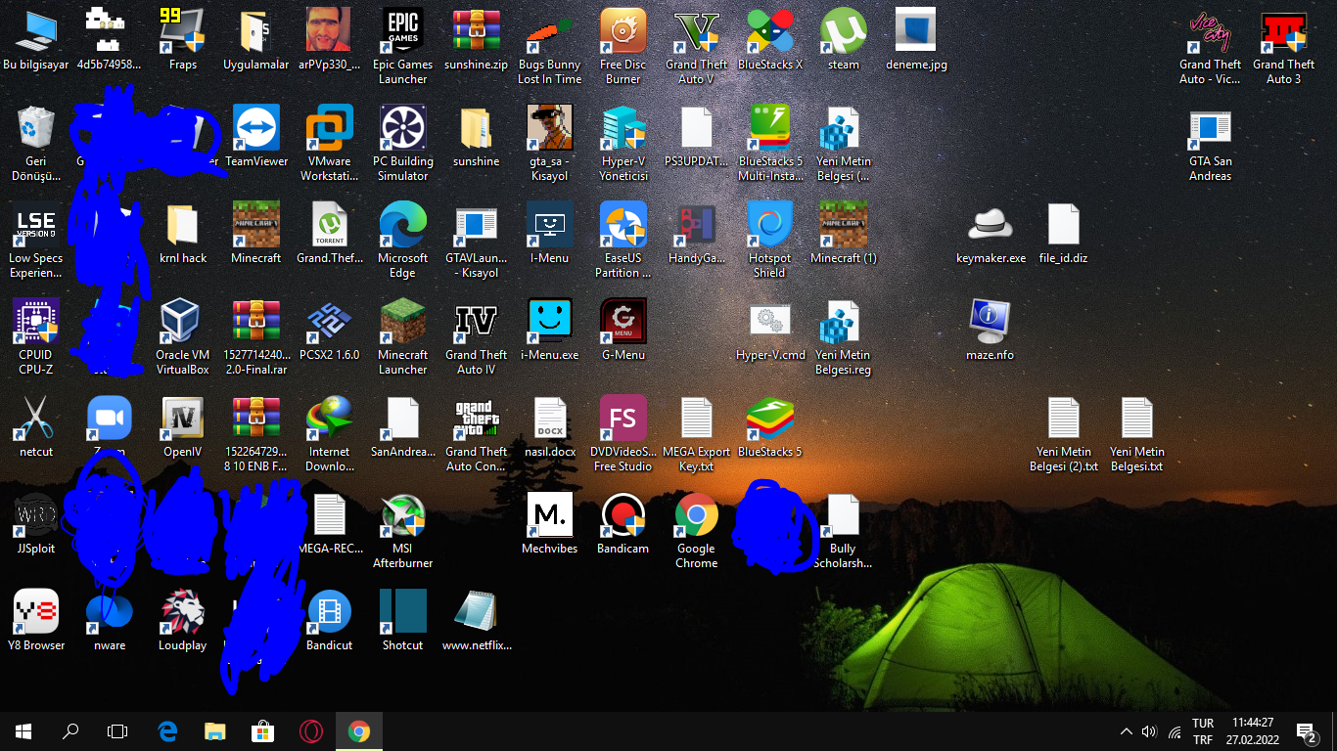Select the file_id.diz file
The height and width of the screenshot is (751, 1337).
click(1064, 235)
